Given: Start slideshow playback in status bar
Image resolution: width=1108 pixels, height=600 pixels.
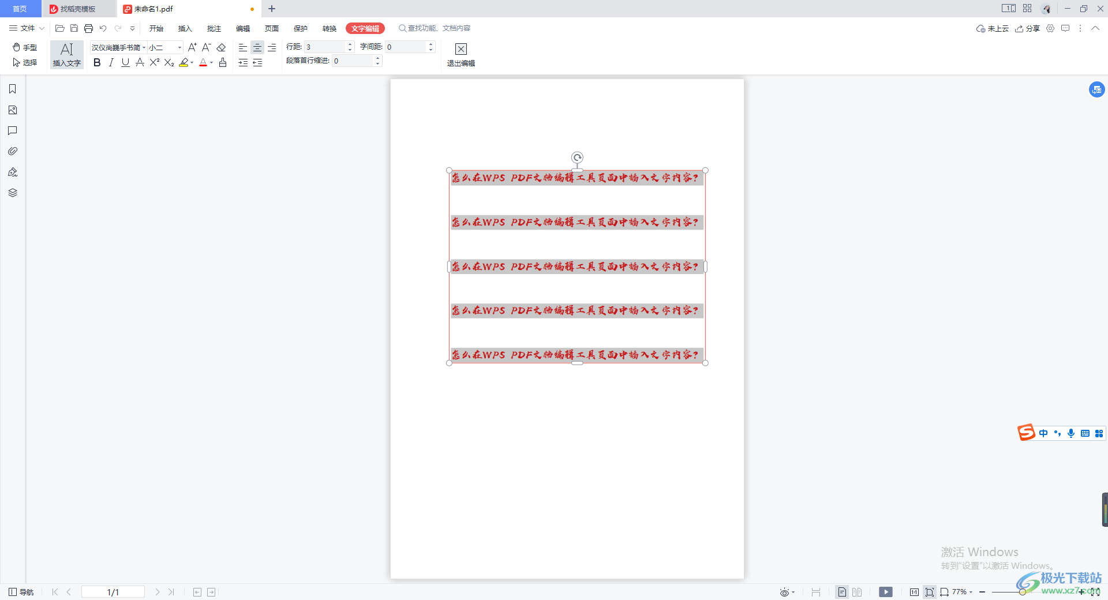Looking at the screenshot, I should tap(886, 592).
